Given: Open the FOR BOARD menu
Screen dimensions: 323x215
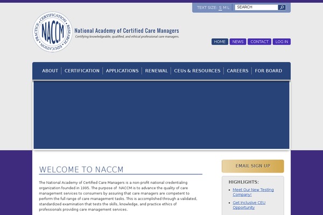Looking at the screenshot, I should tap(269, 71).
